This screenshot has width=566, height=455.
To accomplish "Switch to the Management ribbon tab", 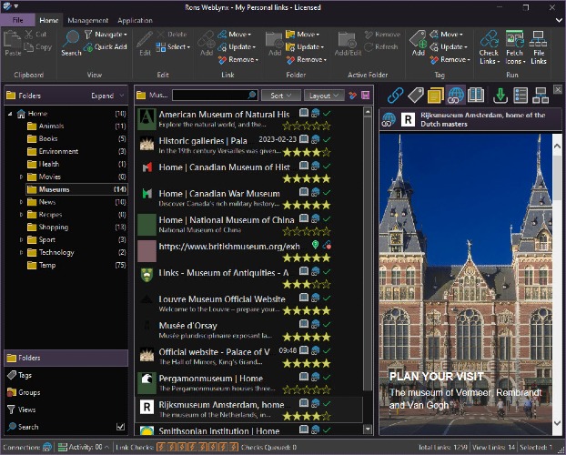I will 87,21.
